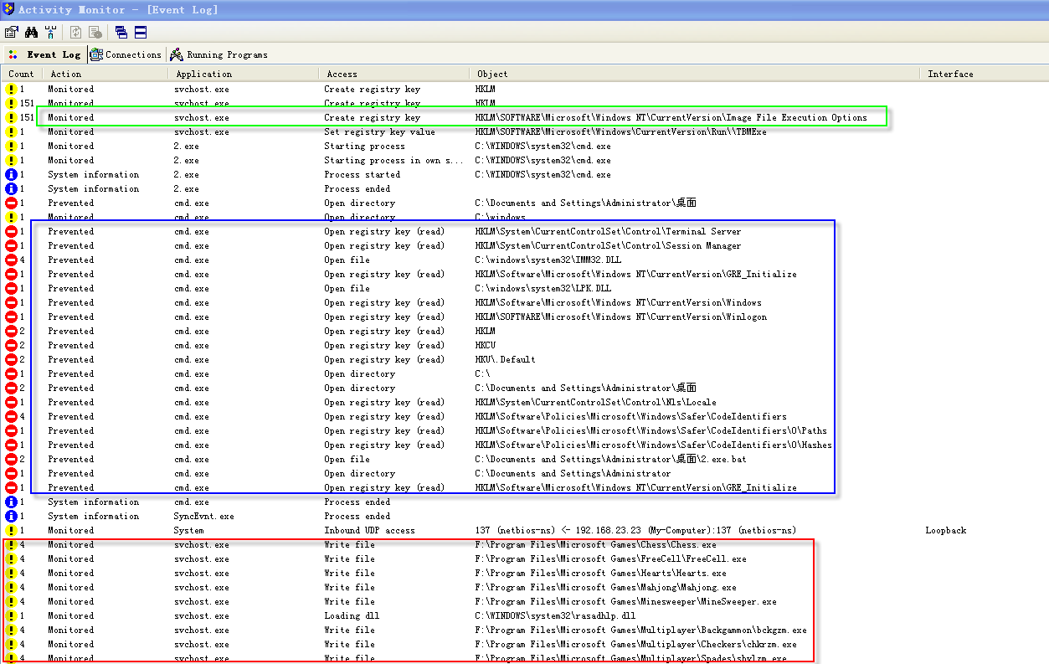Select the Event Log tab

click(x=44, y=55)
